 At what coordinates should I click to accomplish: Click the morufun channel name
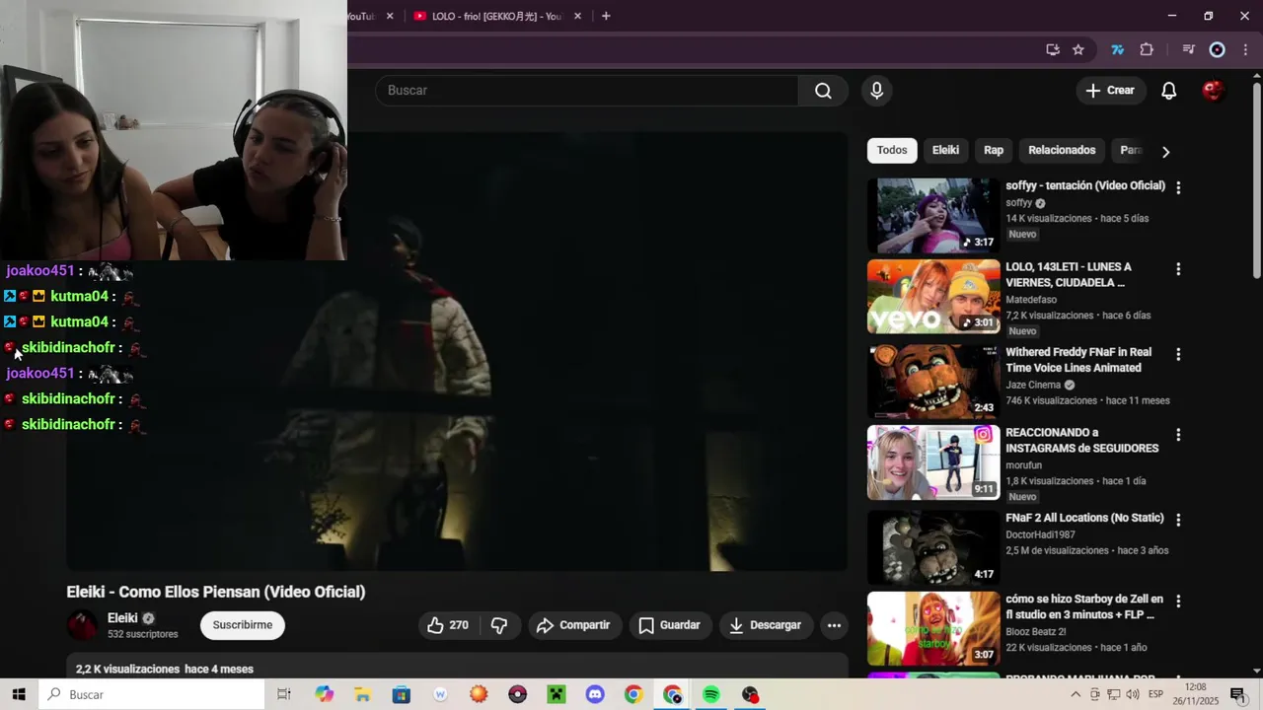click(1023, 465)
